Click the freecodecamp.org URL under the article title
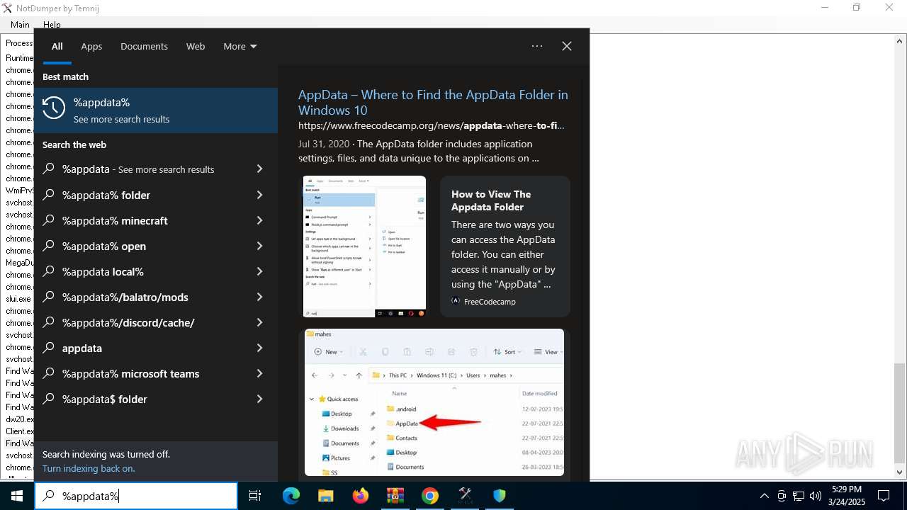The image size is (907, 510). pyautogui.click(x=431, y=125)
